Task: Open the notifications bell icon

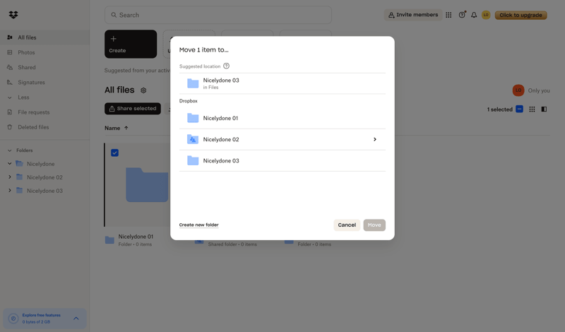Action: 474,15
